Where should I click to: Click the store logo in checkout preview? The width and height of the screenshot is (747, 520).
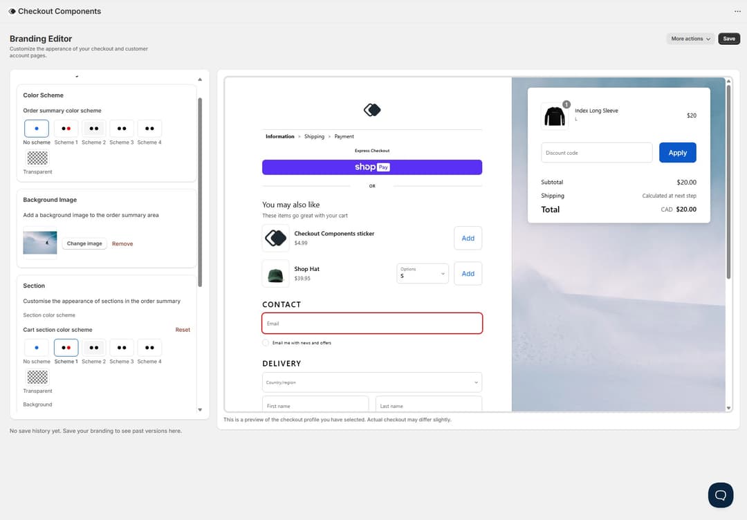point(371,109)
